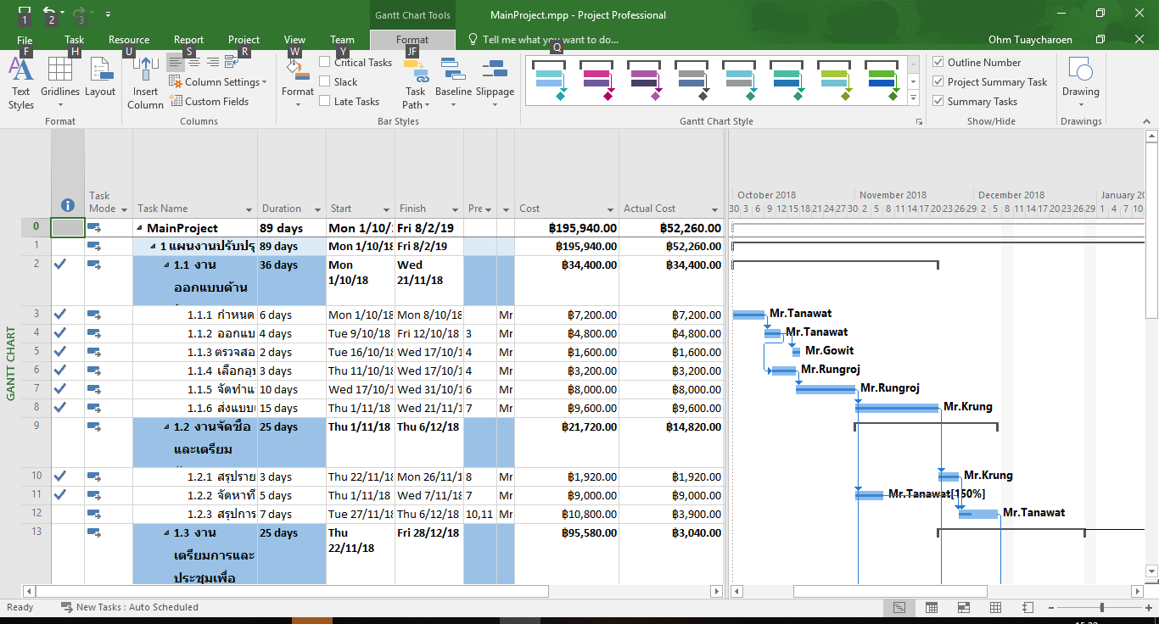The width and height of the screenshot is (1159, 624).
Task: Collapse the MainProject summary task
Action: 139,228
